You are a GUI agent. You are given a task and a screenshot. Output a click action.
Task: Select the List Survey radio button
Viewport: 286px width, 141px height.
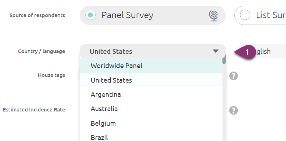[x=245, y=15]
